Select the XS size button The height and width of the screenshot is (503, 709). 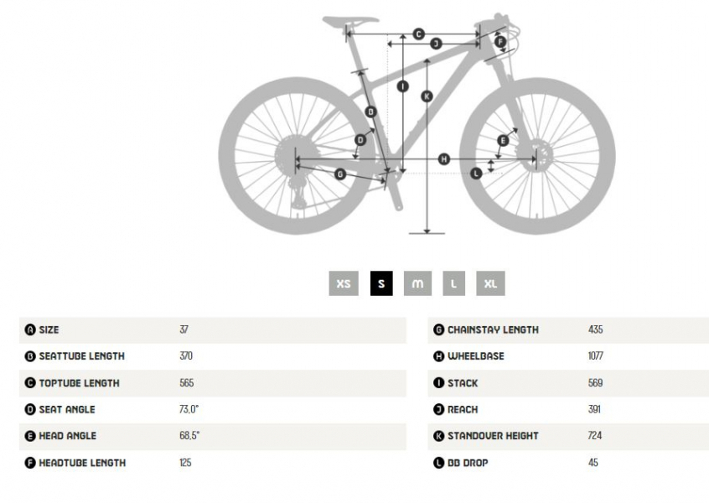pyautogui.click(x=343, y=283)
